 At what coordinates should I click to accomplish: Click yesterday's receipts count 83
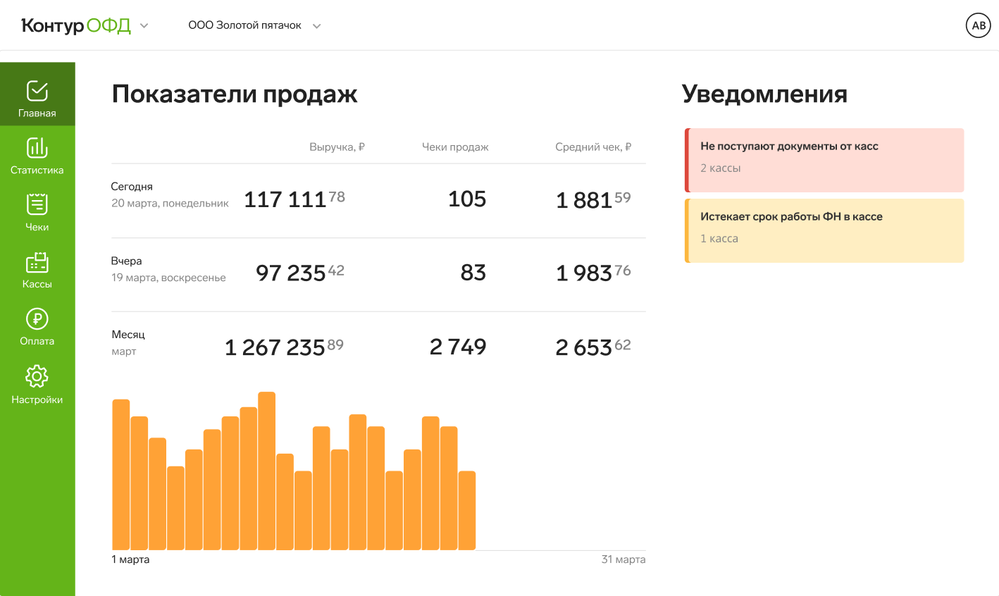[x=473, y=273]
